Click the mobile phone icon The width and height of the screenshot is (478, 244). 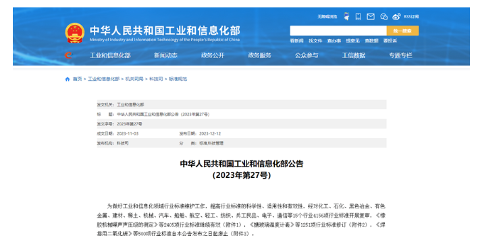pyautogui.click(x=358, y=16)
